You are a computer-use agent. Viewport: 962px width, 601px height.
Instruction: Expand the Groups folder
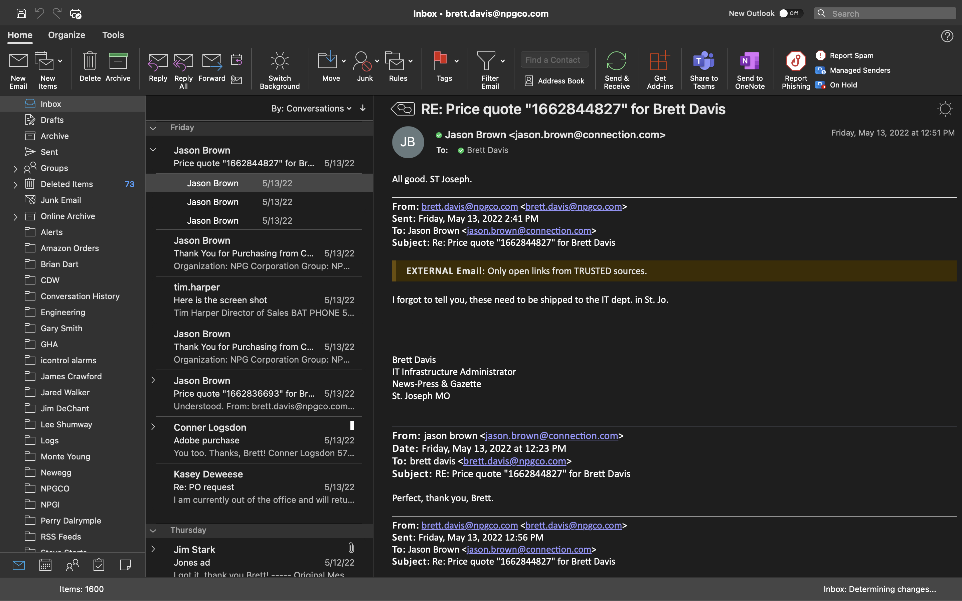click(x=15, y=169)
